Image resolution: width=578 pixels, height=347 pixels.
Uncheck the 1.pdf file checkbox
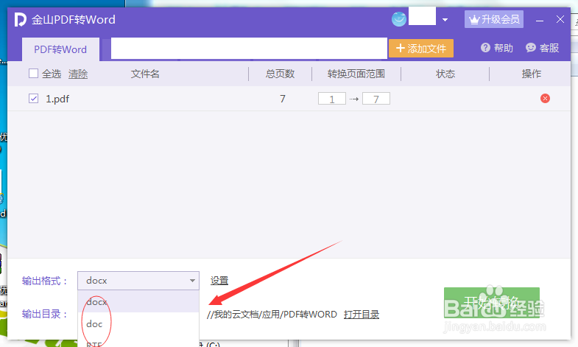coord(34,99)
